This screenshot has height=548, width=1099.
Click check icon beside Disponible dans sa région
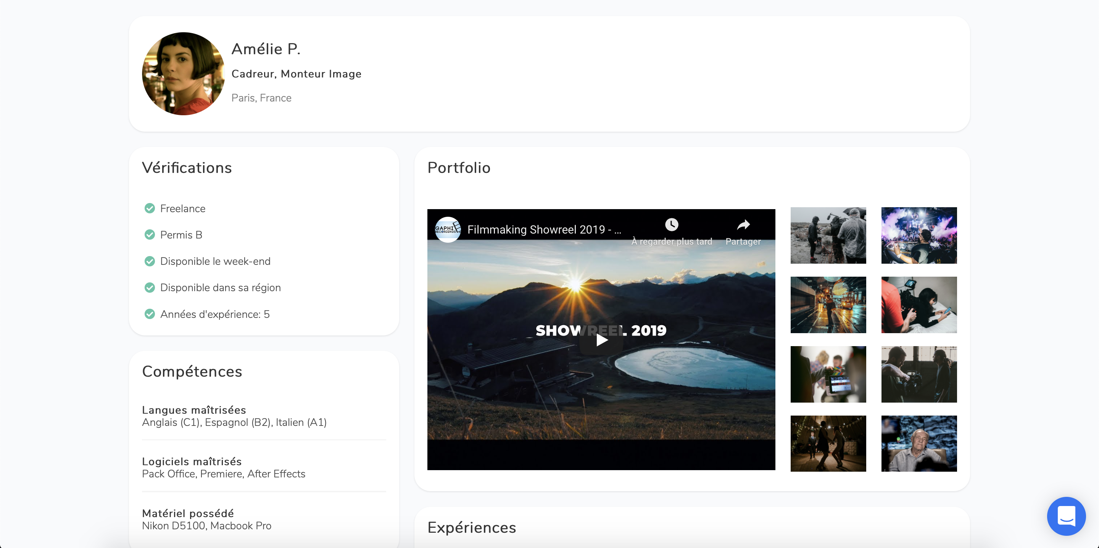pyautogui.click(x=150, y=288)
